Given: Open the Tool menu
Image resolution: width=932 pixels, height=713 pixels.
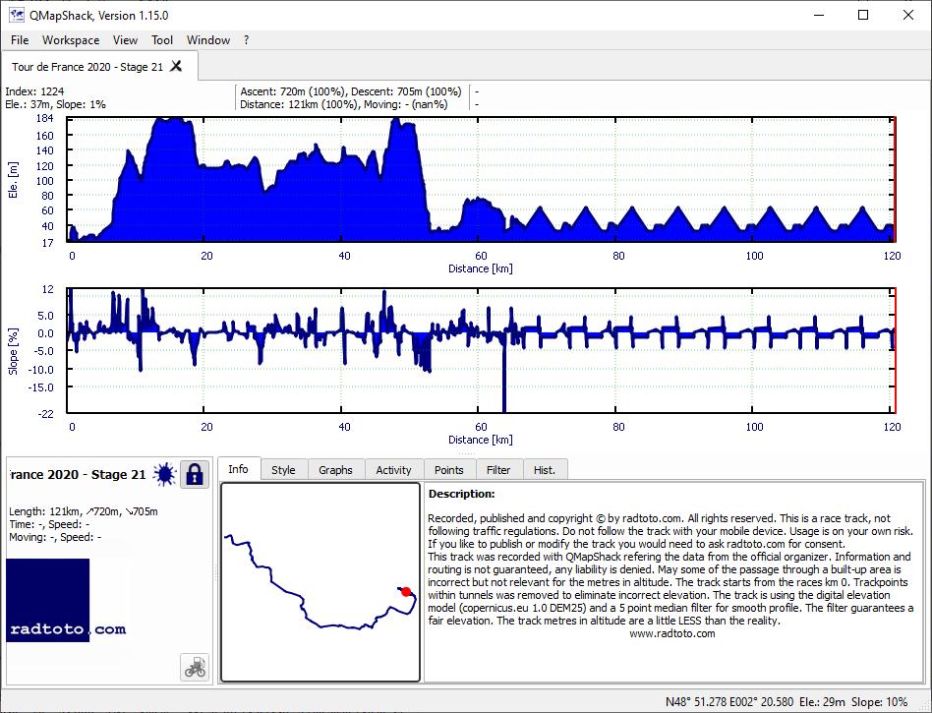Looking at the screenshot, I should (x=161, y=40).
